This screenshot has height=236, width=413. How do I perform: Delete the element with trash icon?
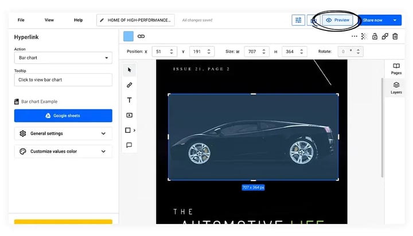395,36
